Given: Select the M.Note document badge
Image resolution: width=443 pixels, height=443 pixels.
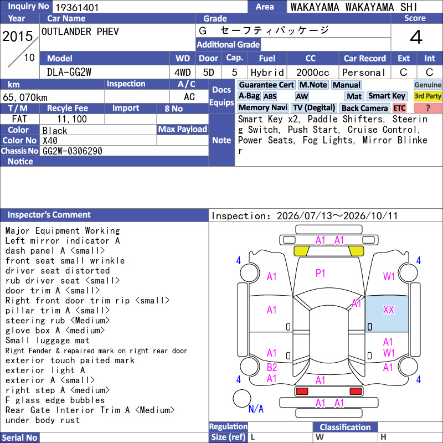Looking at the screenshot, I should click(x=313, y=85).
